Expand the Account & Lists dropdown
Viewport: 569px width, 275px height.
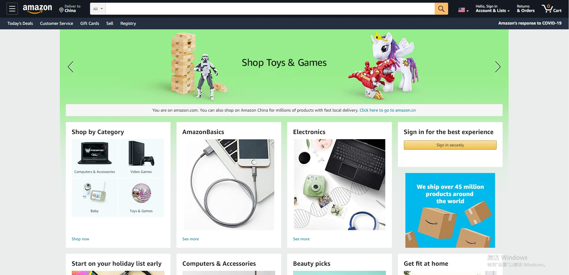coord(492,9)
